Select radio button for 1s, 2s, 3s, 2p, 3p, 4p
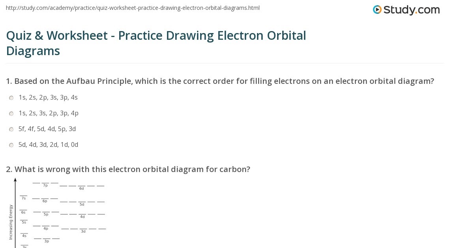Image resolution: width=450 pixels, height=248 pixels. pos(11,114)
